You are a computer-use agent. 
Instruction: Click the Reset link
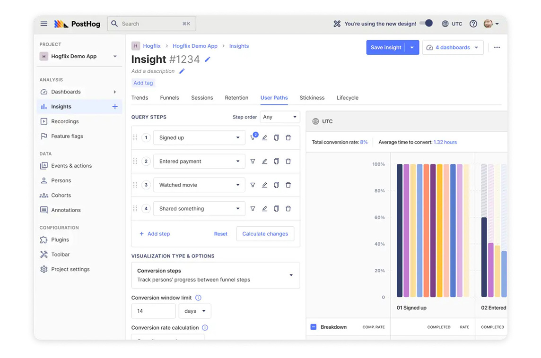click(220, 234)
